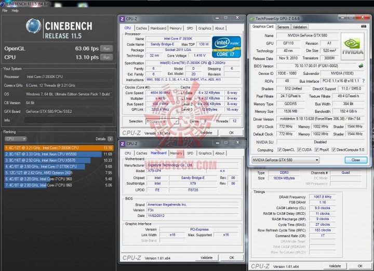
Task: Select the SPD tab in CPU-Z processor window
Action: pos(190,28)
